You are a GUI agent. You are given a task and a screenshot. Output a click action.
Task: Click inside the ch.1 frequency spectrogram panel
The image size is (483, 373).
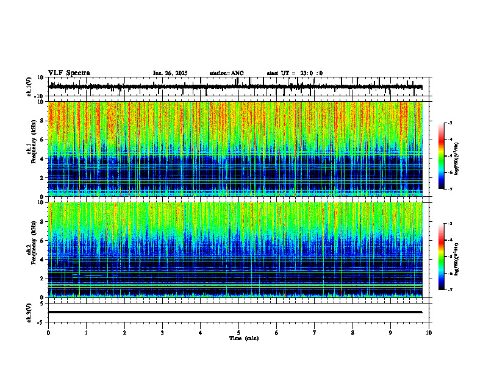point(235,149)
